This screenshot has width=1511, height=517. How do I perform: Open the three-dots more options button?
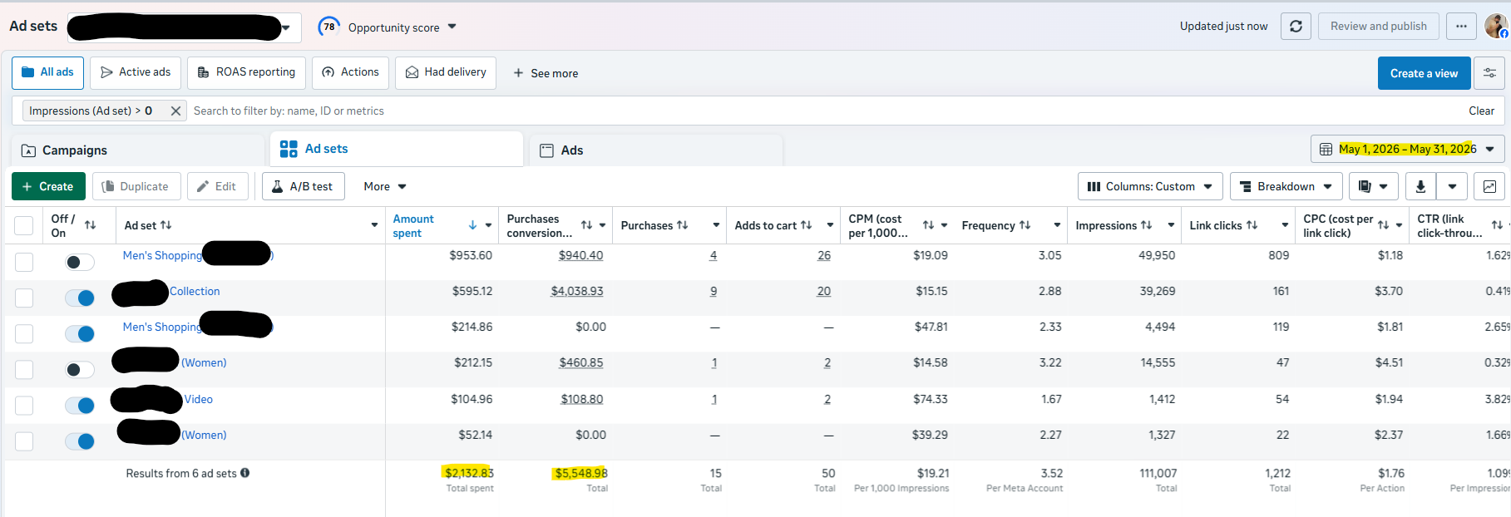(1461, 26)
